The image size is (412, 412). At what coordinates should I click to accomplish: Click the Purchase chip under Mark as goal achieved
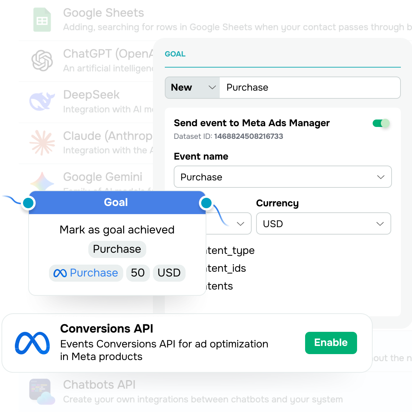pyautogui.click(x=117, y=249)
